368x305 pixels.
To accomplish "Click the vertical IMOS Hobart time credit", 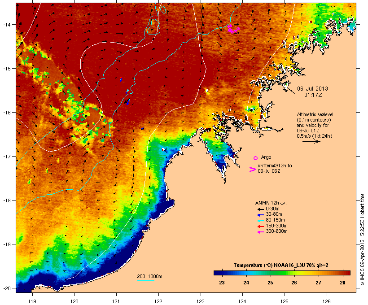I will coord(362,240).
